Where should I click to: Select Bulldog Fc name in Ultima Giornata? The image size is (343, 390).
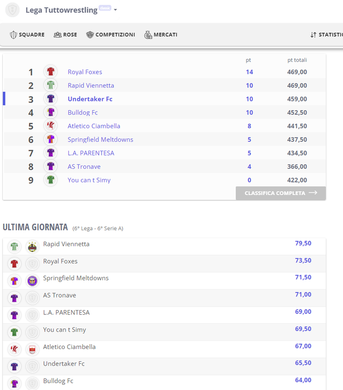[58, 381]
